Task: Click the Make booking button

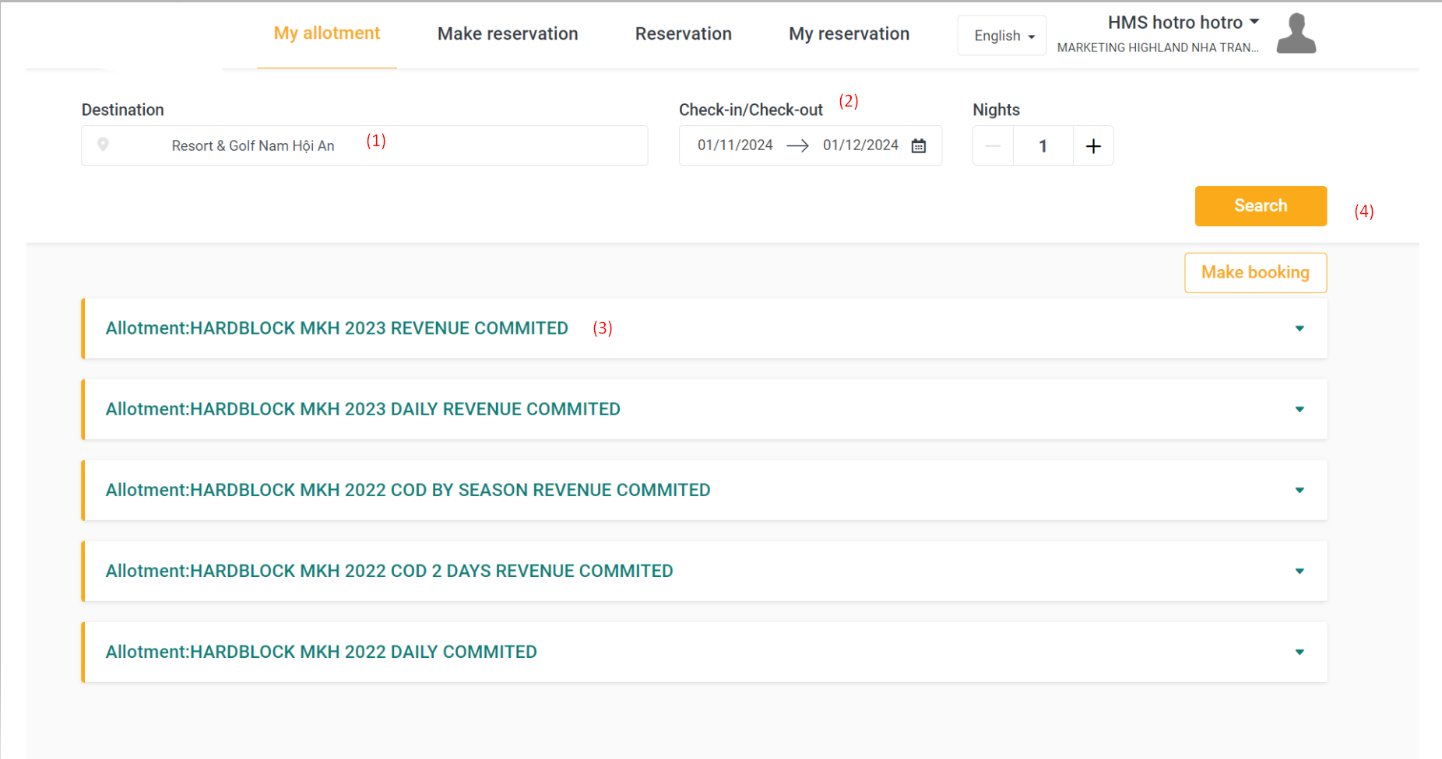Action: [x=1255, y=273]
